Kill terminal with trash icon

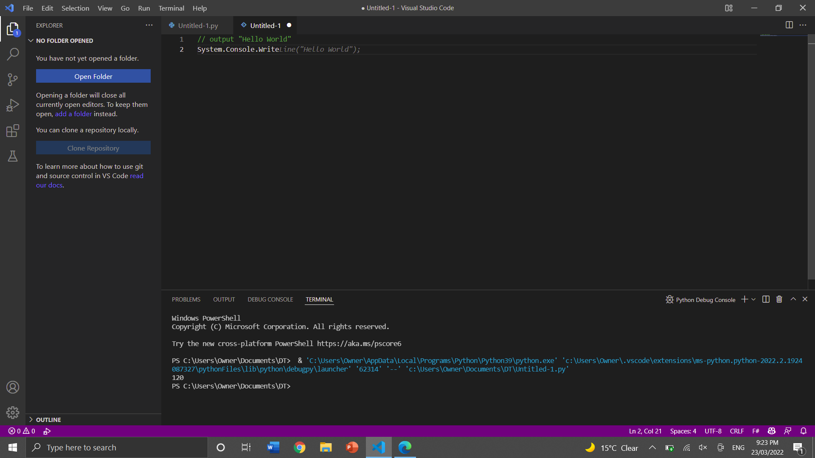[x=779, y=299]
